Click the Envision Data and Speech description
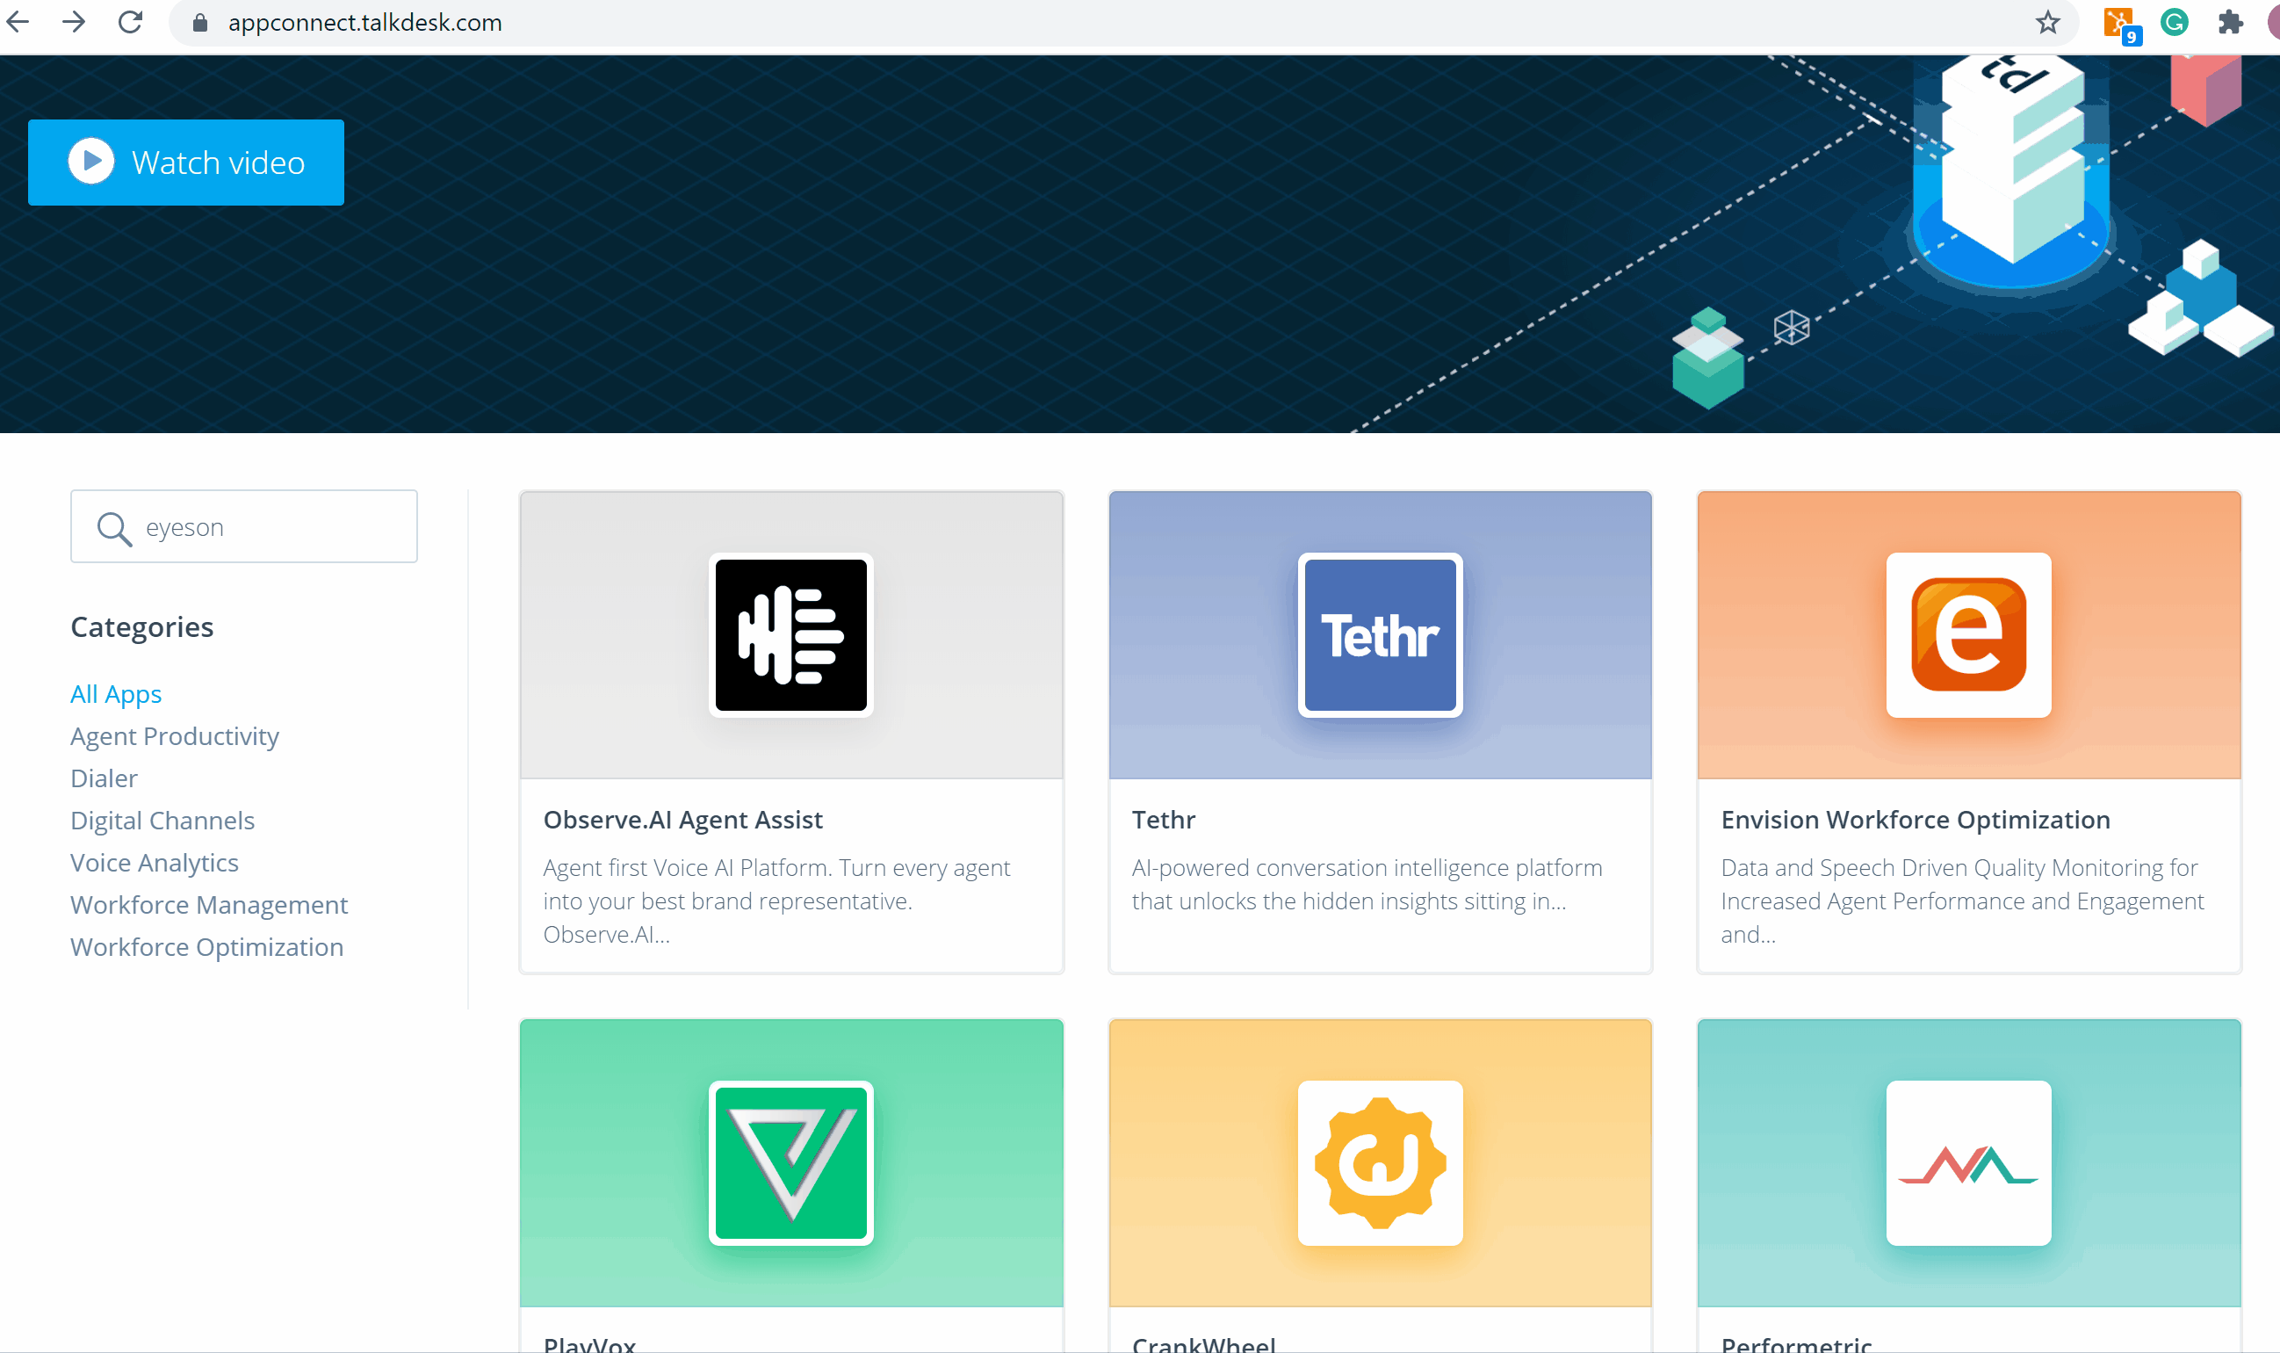The height and width of the screenshot is (1353, 2280). point(1962,900)
